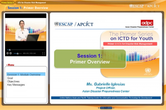The image size is (166, 110).
Task: Click the Asian Disaster Preparedness Center caption under adpc
Action: tap(139, 27)
